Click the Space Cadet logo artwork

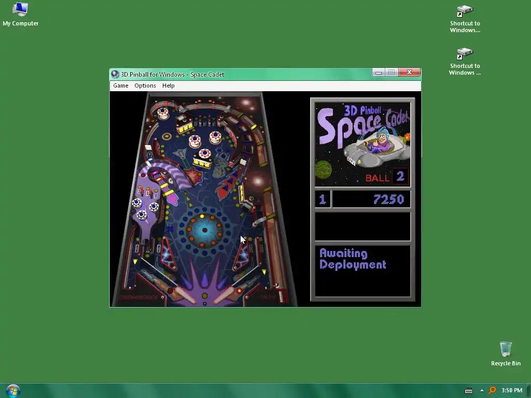click(x=362, y=145)
